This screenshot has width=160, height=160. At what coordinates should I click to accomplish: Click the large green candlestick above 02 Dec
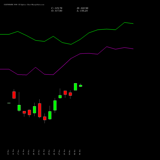coord(76,87)
